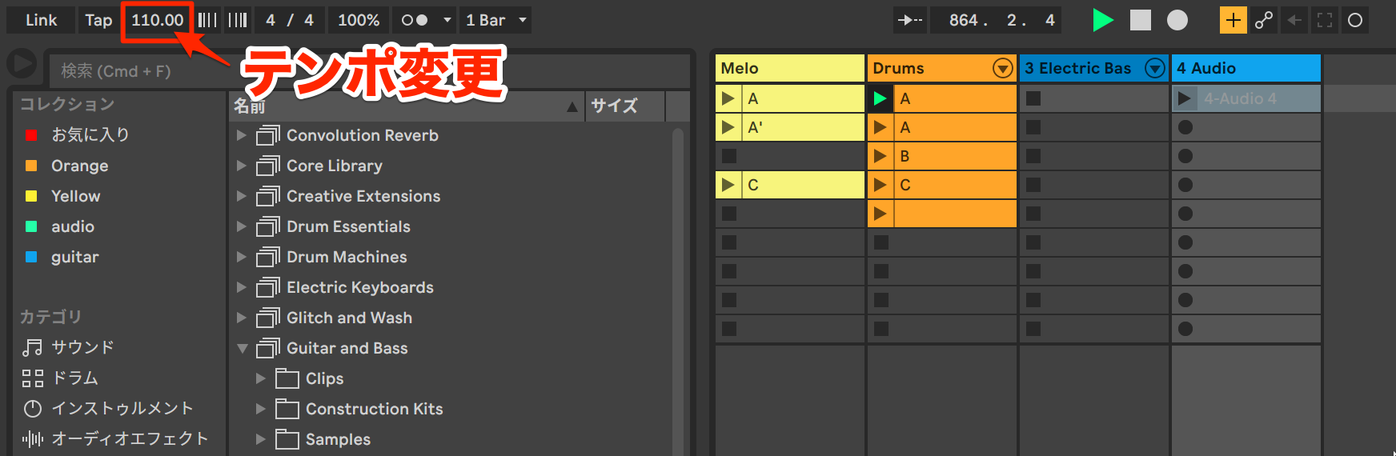The image size is (1396, 456).
Task: Sort browser by 名前 column header
Action: pos(407,106)
